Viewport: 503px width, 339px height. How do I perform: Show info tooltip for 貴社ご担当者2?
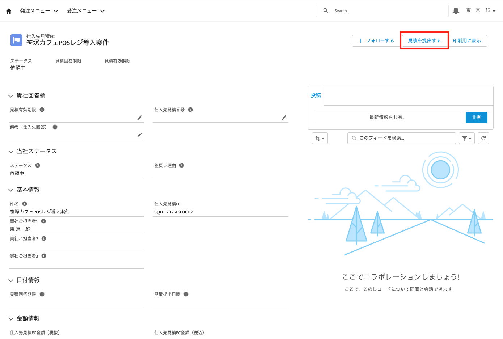point(44,238)
